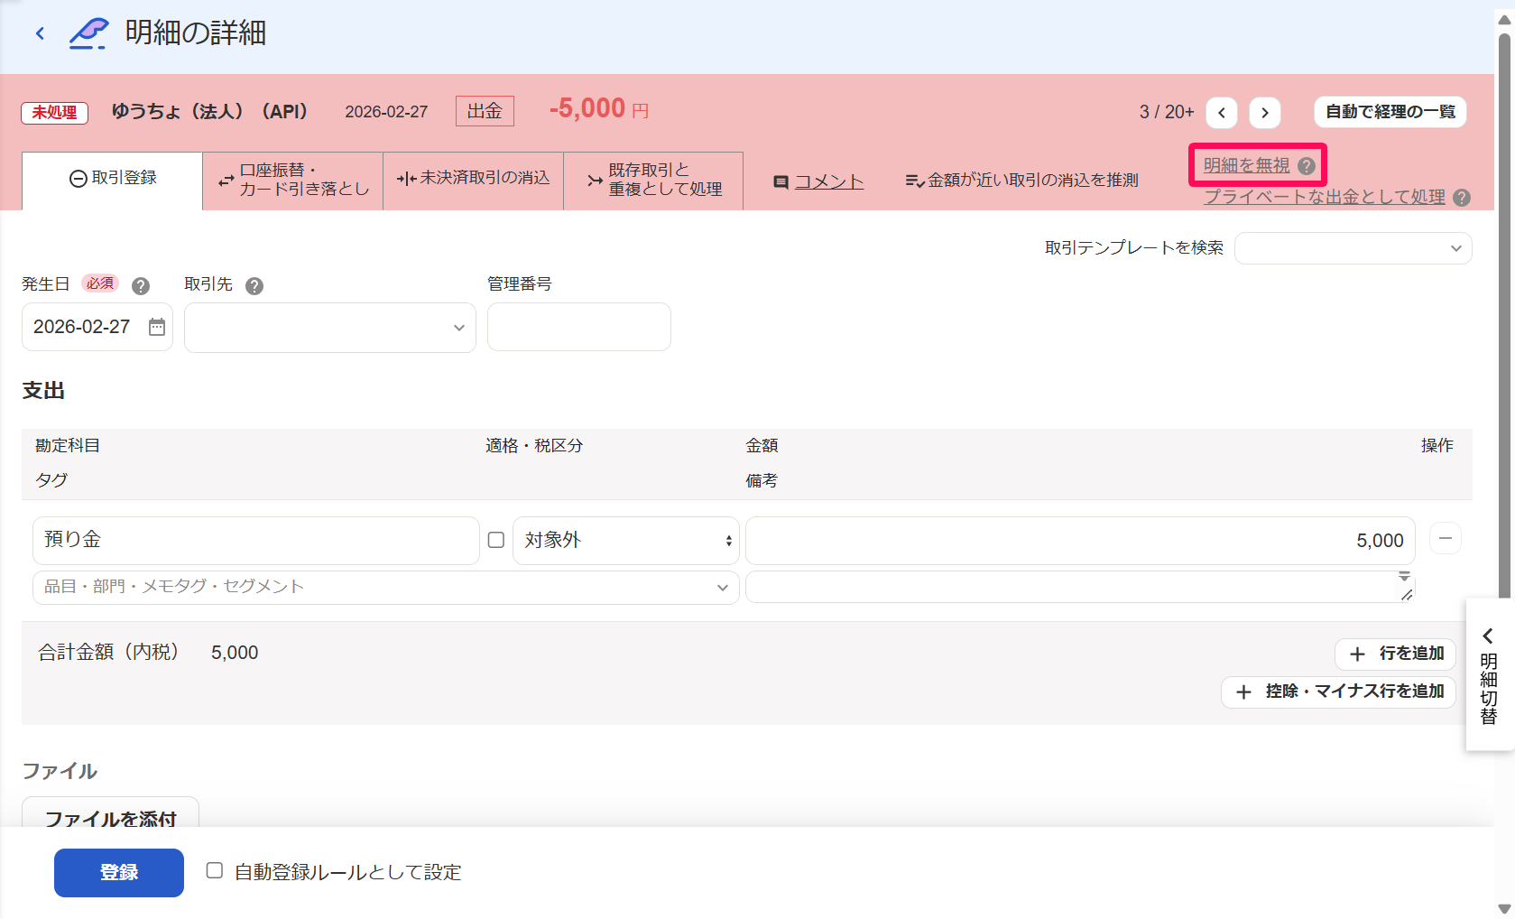Click 控除・マイナス行を追加 button
Screen dimensions: 1515x919
pos(1339,692)
